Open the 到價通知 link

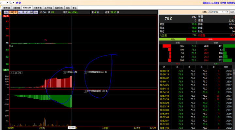click(231, 3)
